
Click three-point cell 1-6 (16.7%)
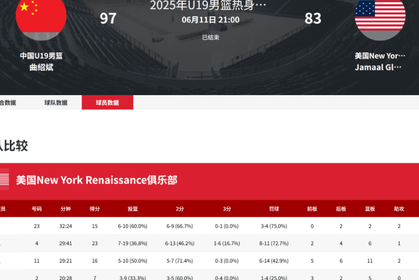coord(227,244)
